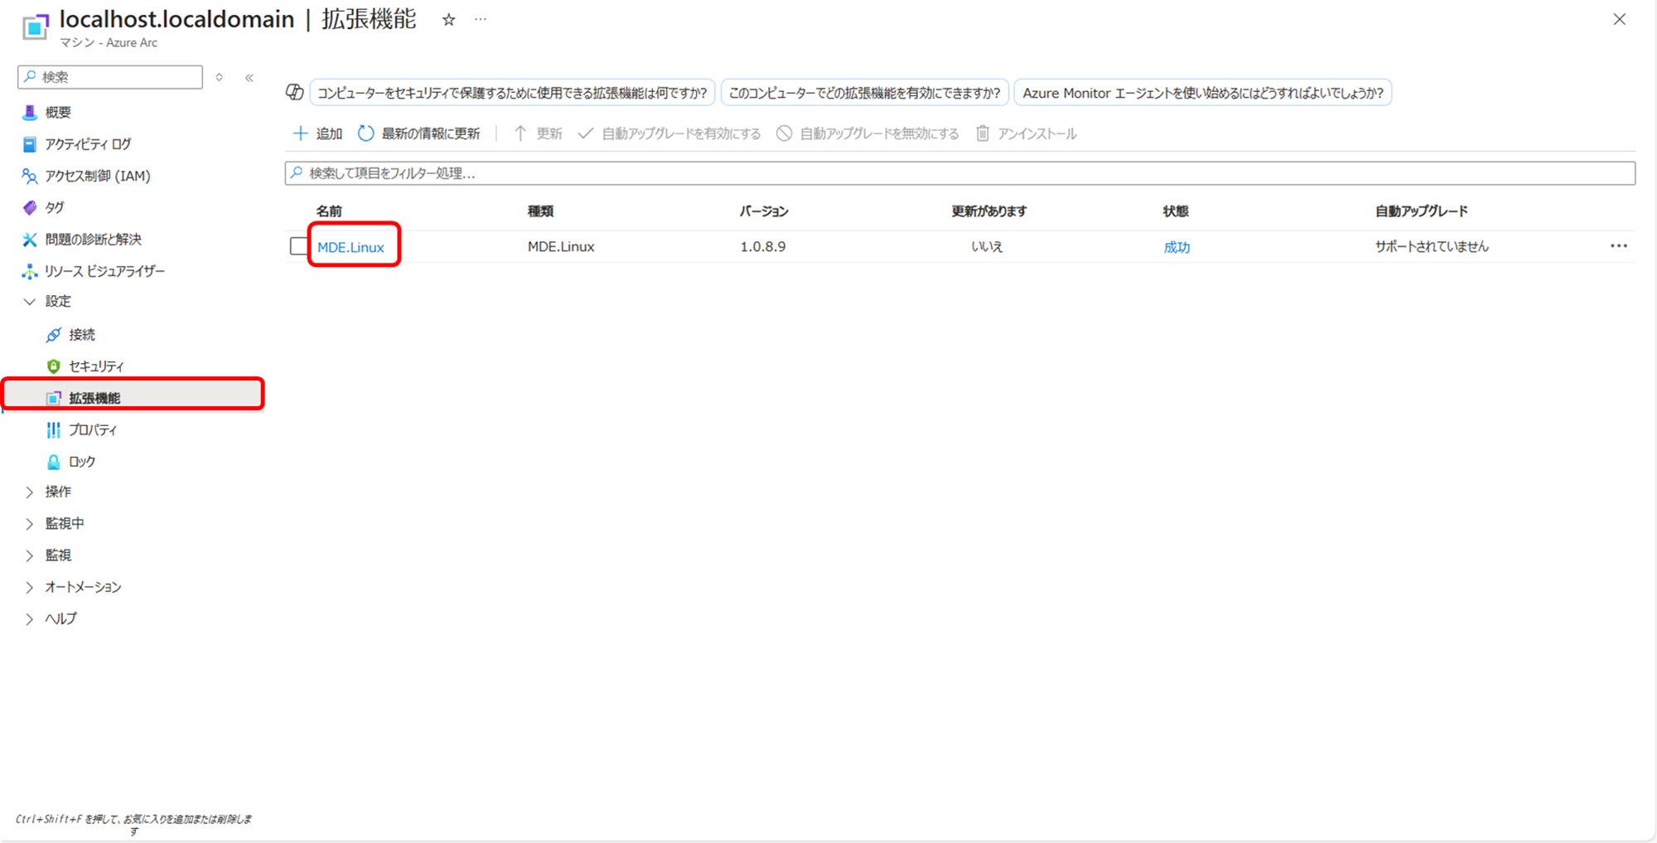
Task: Click the sidebar expand/collapse arrows icon
Action: pos(220,77)
